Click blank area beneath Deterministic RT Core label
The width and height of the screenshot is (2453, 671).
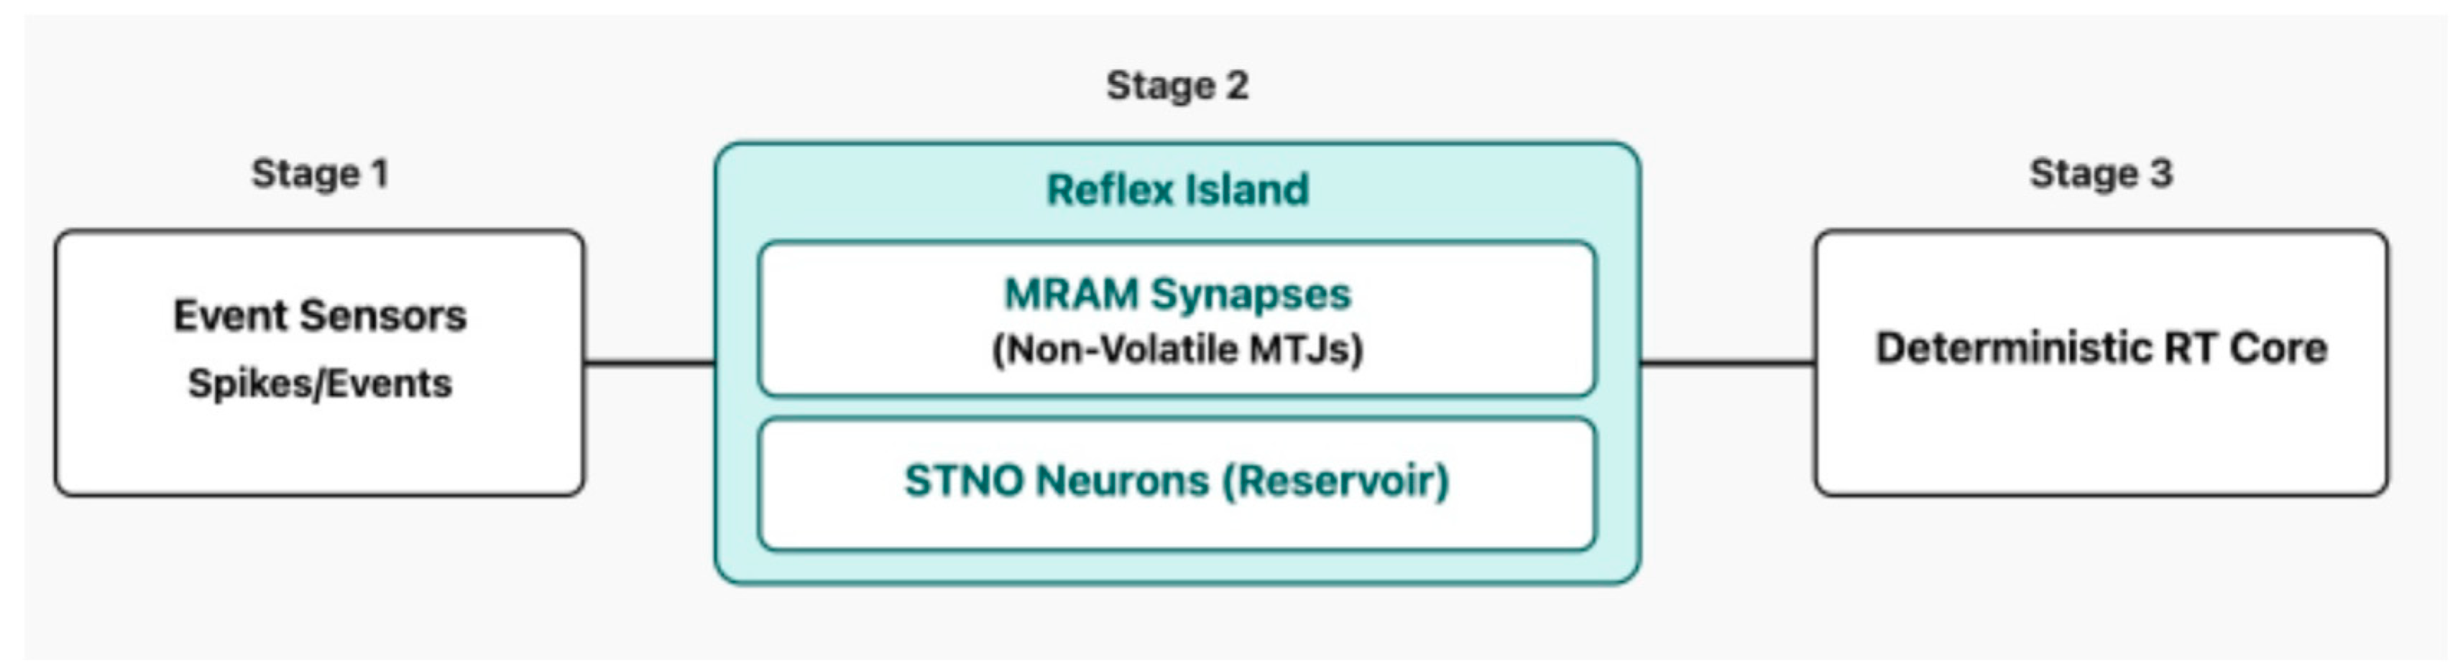(2101, 433)
